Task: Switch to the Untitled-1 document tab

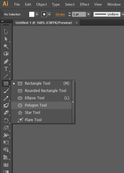Action: point(44,23)
